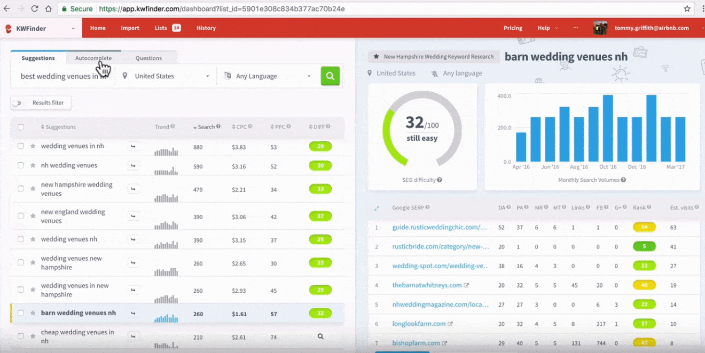The image size is (705, 353).
Task: Click help icon next to SEO difficulty
Action: pyautogui.click(x=440, y=180)
